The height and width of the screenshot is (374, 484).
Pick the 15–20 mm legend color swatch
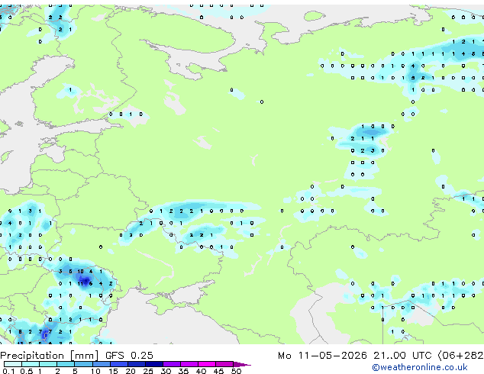(x=119, y=364)
